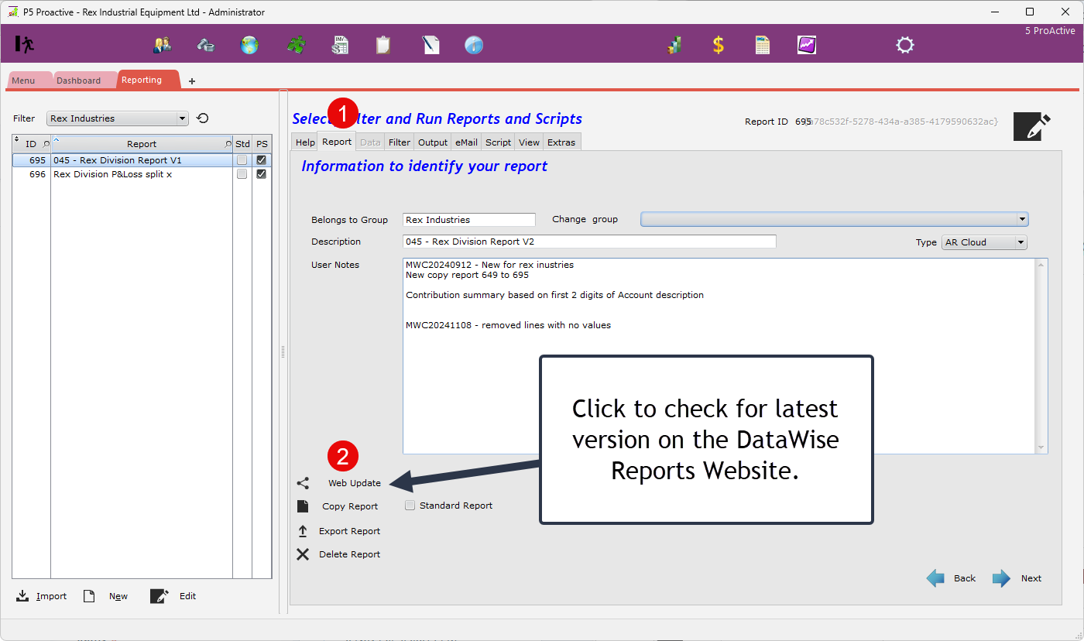The width and height of the screenshot is (1084, 641).
Task: Open the Extras tab
Action: tap(561, 142)
